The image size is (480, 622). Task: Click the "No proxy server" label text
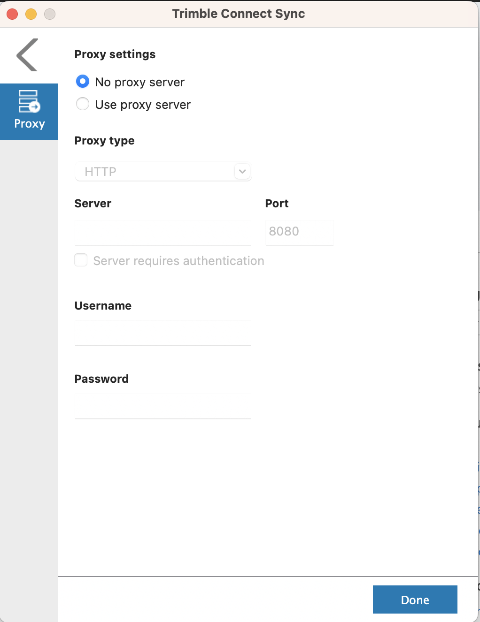139,82
